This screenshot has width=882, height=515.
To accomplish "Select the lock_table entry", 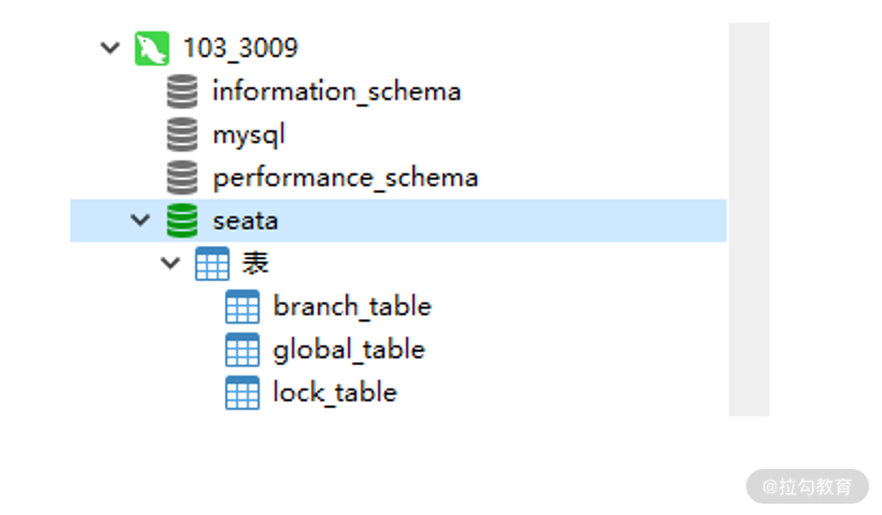I will [335, 392].
